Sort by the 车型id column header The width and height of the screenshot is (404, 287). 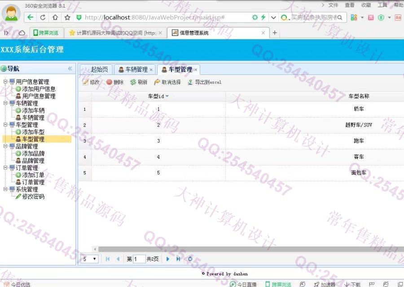(158, 96)
